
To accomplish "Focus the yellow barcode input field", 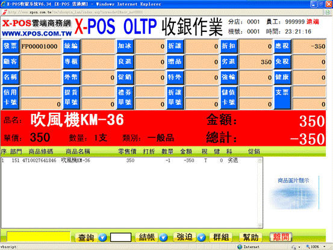I will (39, 237).
